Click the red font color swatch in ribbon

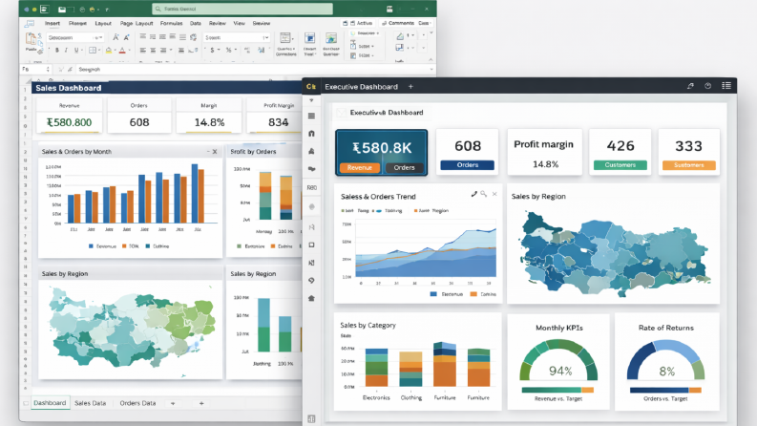coord(122,51)
